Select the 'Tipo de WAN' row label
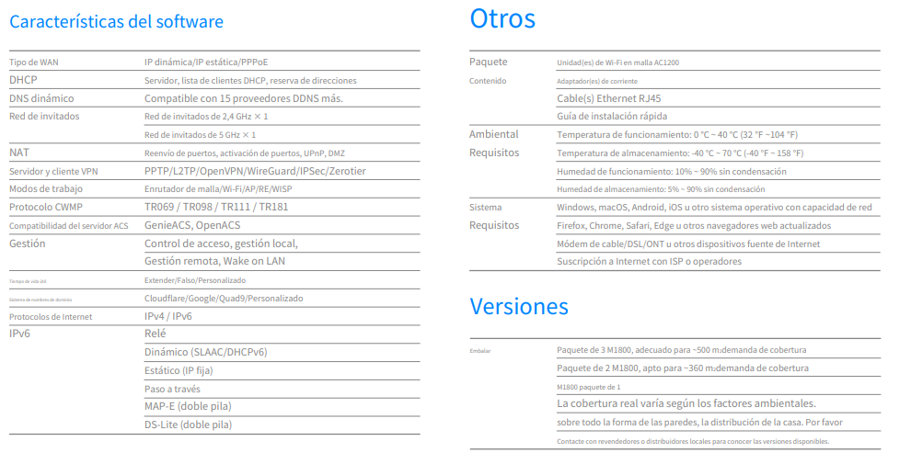This screenshot has width=911, height=464. [x=34, y=62]
